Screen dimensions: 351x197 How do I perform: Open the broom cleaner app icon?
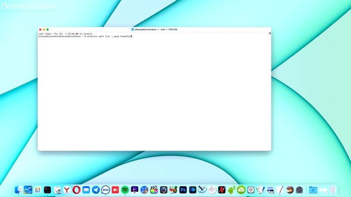pos(202,190)
